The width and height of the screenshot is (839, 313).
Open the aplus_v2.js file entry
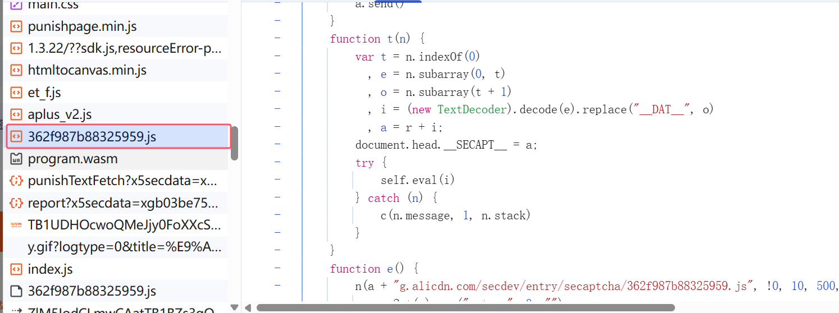pos(60,115)
